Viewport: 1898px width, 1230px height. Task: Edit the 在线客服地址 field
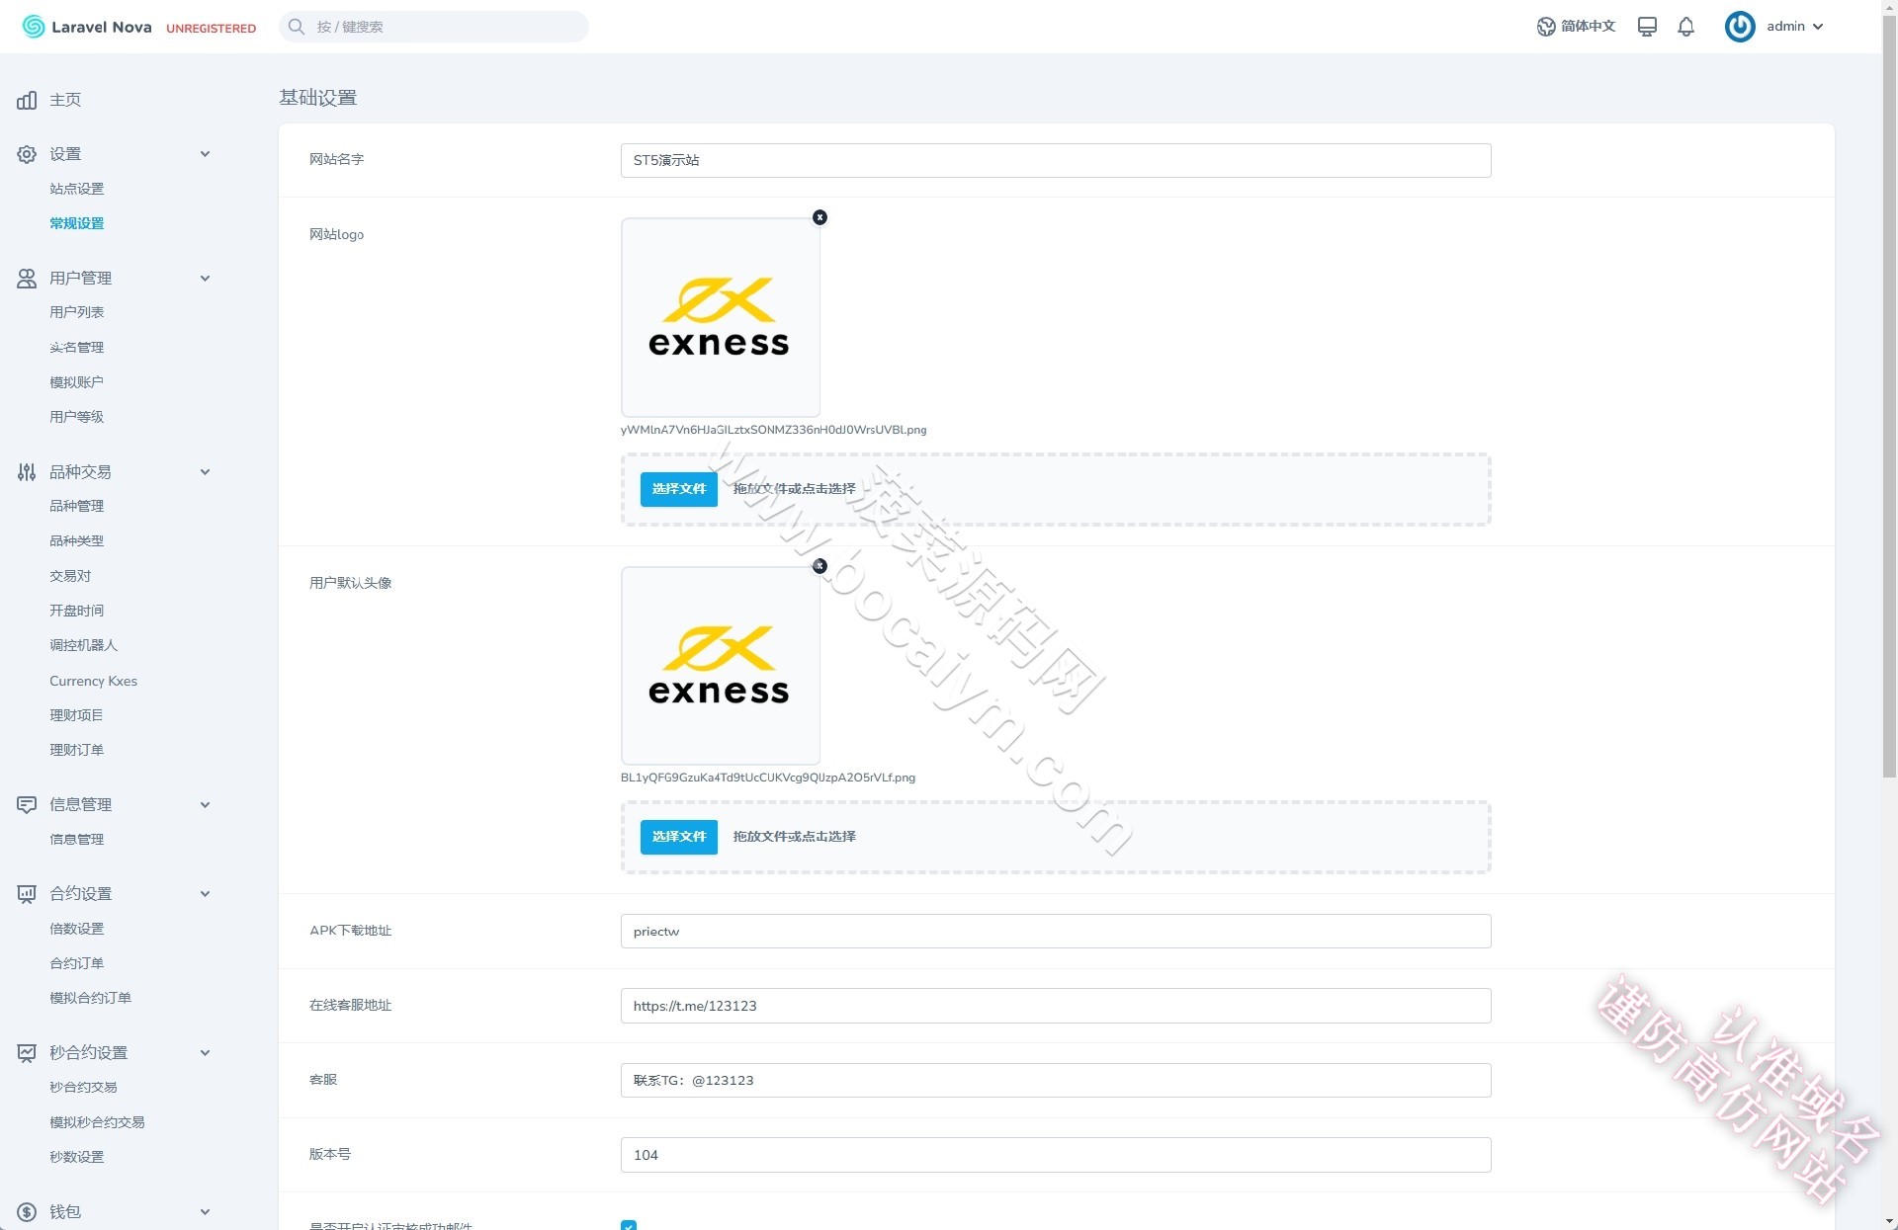[1056, 1006]
